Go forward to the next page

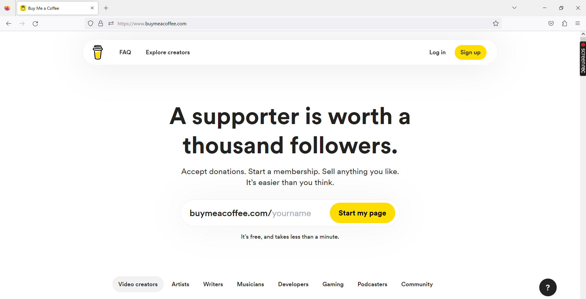(22, 23)
